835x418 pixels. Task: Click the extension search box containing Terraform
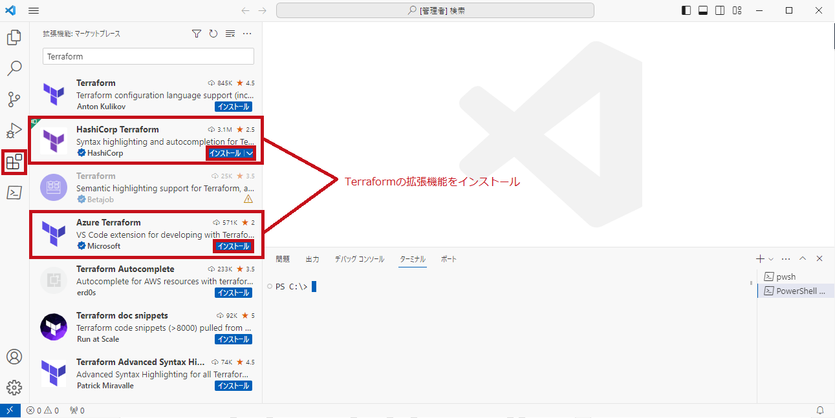[148, 56]
